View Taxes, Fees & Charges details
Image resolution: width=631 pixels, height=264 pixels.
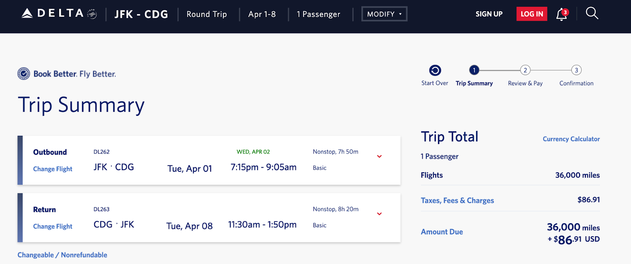pos(457,200)
